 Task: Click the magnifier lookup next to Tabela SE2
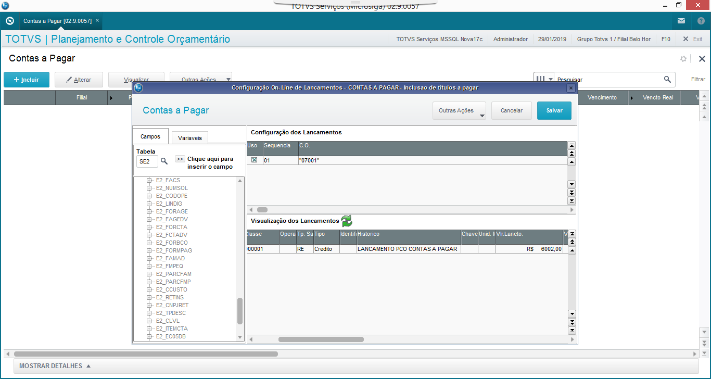tap(164, 161)
